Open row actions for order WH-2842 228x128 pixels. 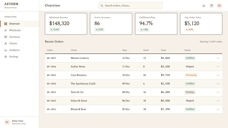[x=218, y=101]
